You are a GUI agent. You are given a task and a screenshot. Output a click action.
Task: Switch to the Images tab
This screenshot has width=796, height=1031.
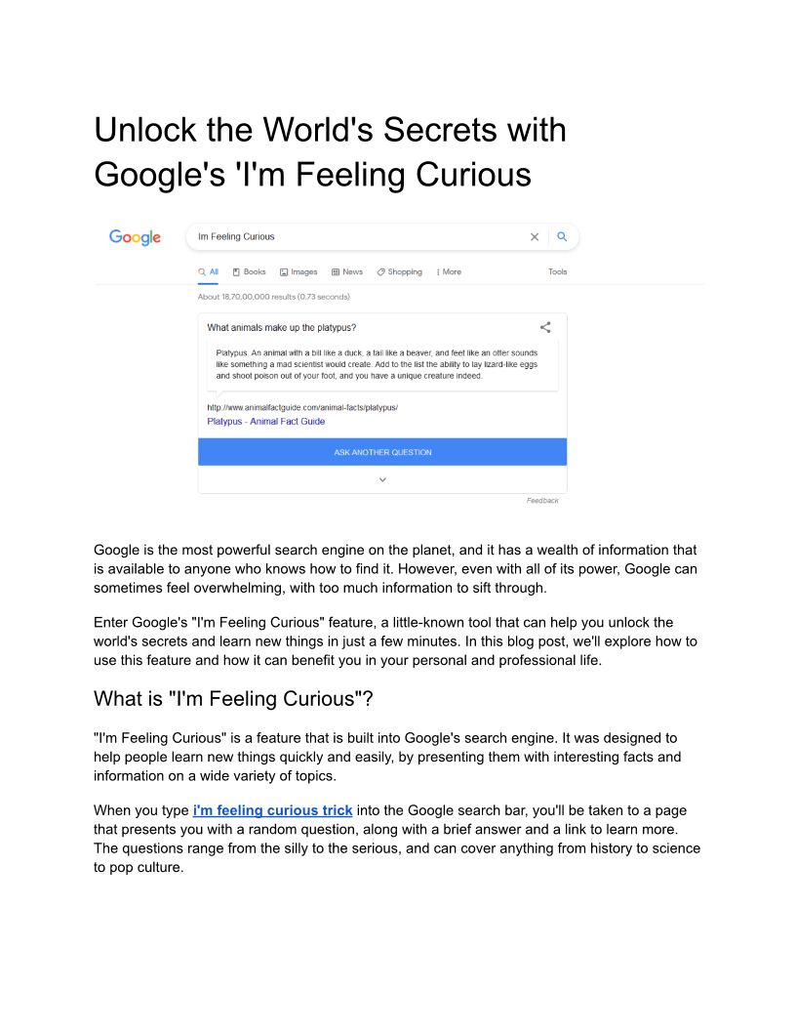(x=298, y=272)
